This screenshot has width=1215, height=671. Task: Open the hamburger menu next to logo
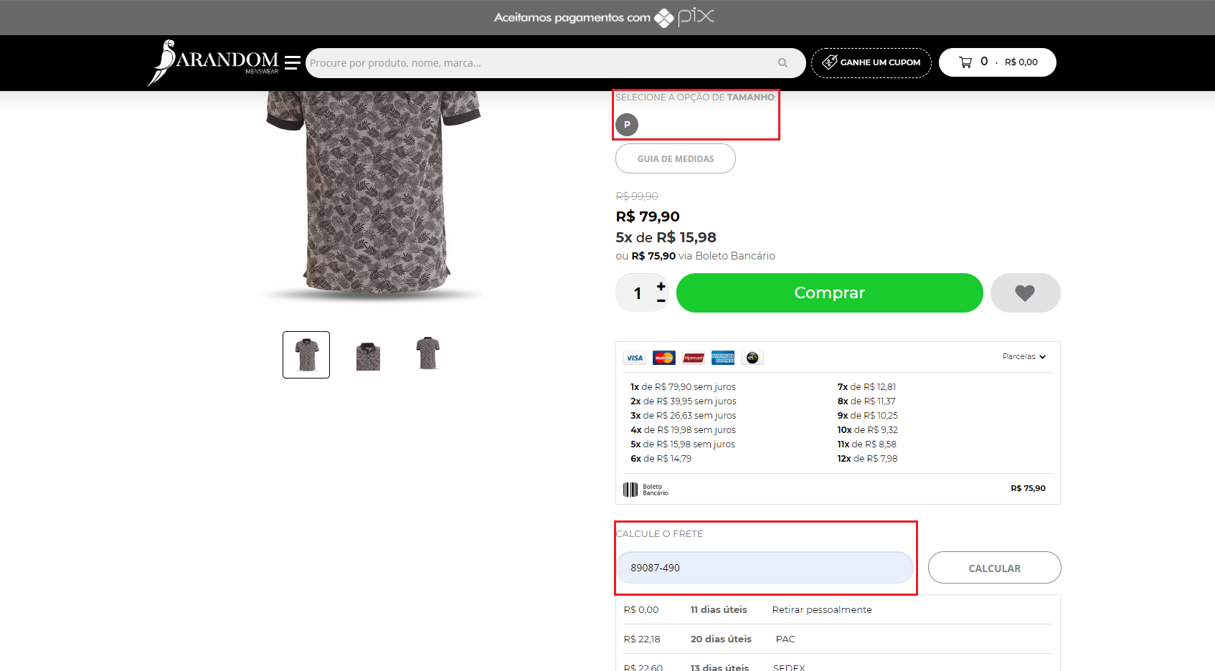click(x=292, y=63)
